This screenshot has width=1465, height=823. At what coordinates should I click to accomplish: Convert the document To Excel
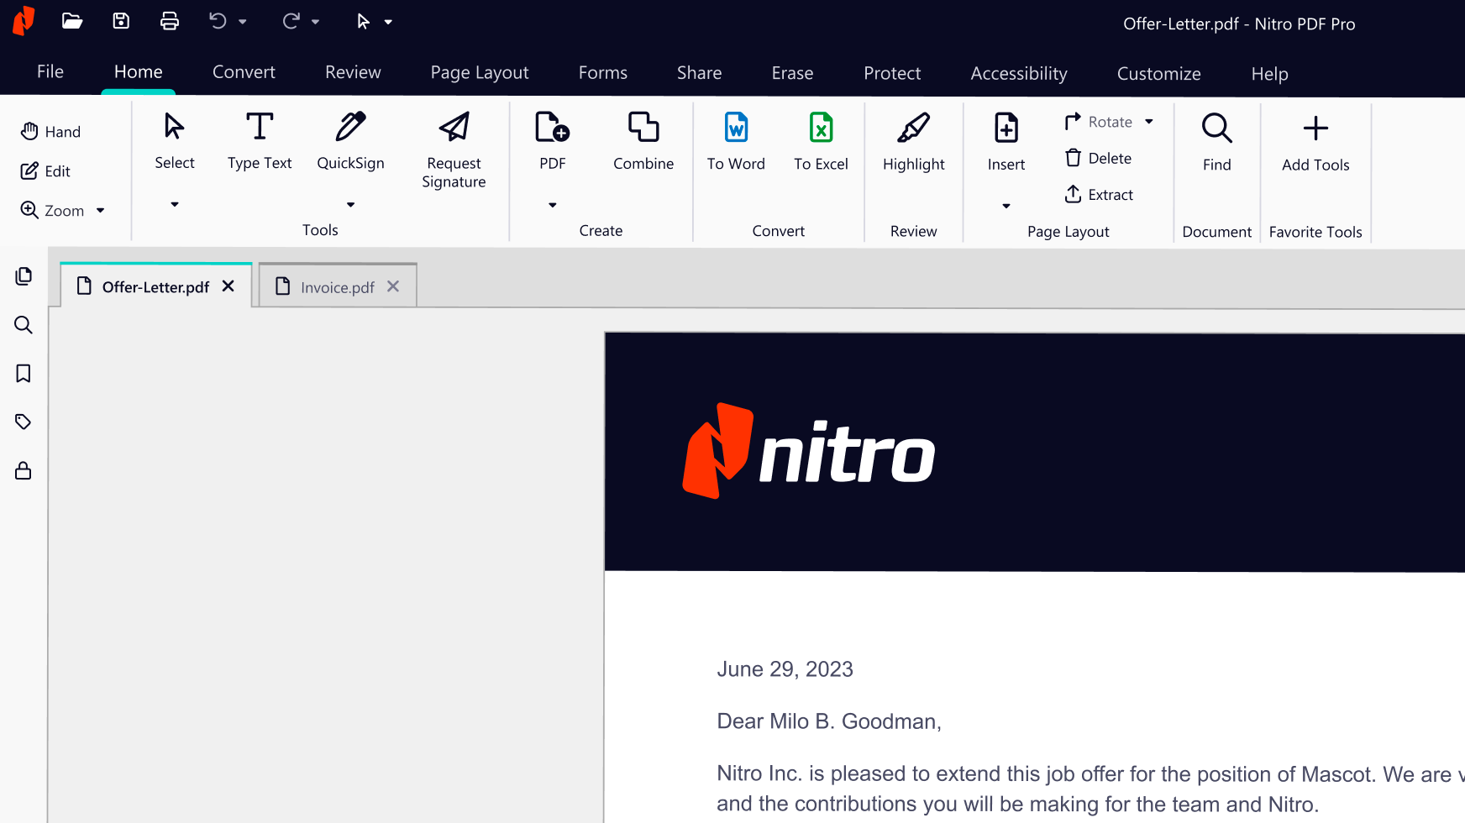tap(821, 141)
